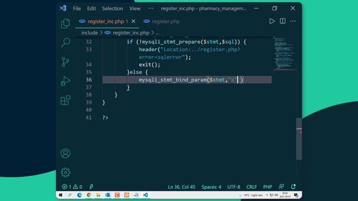Screen dimensions: 358x201
Task: Click line number 36 in gutter
Action: (89, 80)
